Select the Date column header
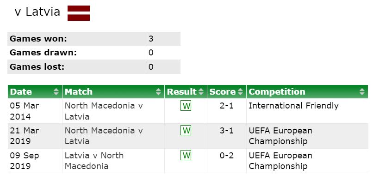Viewport: 392px width, 187px height. [x=35, y=92]
